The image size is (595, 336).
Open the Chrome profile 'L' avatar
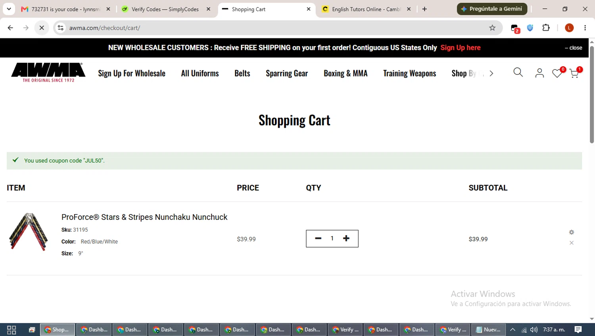pos(569,28)
